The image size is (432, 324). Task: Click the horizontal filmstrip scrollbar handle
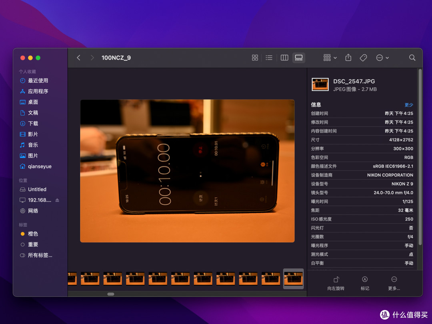tap(111, 294)
